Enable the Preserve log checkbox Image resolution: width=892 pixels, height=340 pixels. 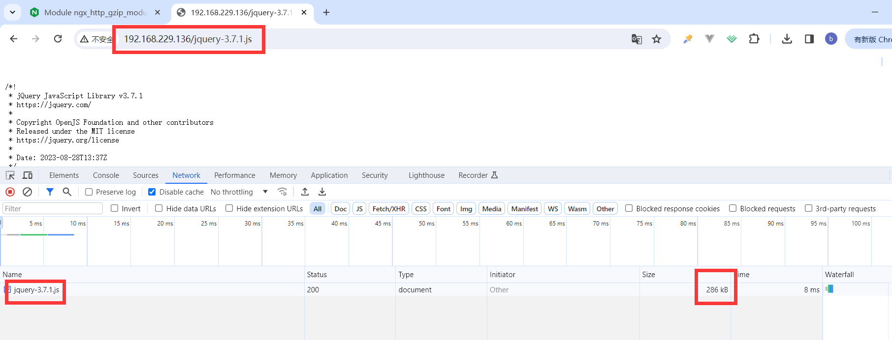89,192
